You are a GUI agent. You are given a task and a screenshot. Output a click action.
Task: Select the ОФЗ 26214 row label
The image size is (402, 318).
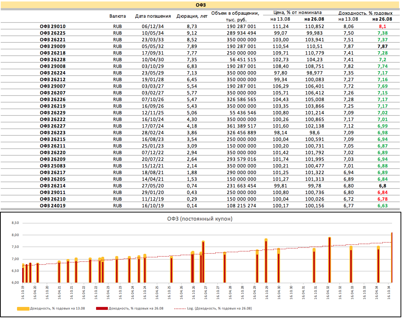pos(52,186)
